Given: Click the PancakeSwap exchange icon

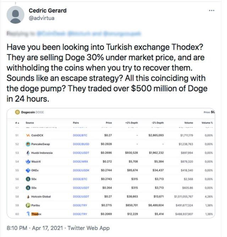Looking at the screenshot, I should pos(28,144).
